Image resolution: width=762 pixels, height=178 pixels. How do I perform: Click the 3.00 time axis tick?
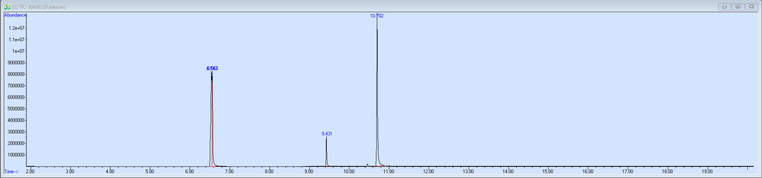[x=70, y=172]
